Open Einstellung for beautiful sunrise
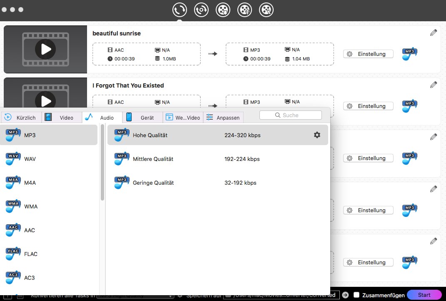 point(368,54)
